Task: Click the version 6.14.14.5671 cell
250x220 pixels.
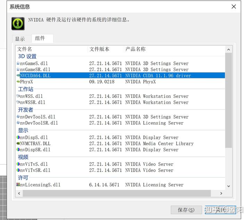Action: click(104, 185)
